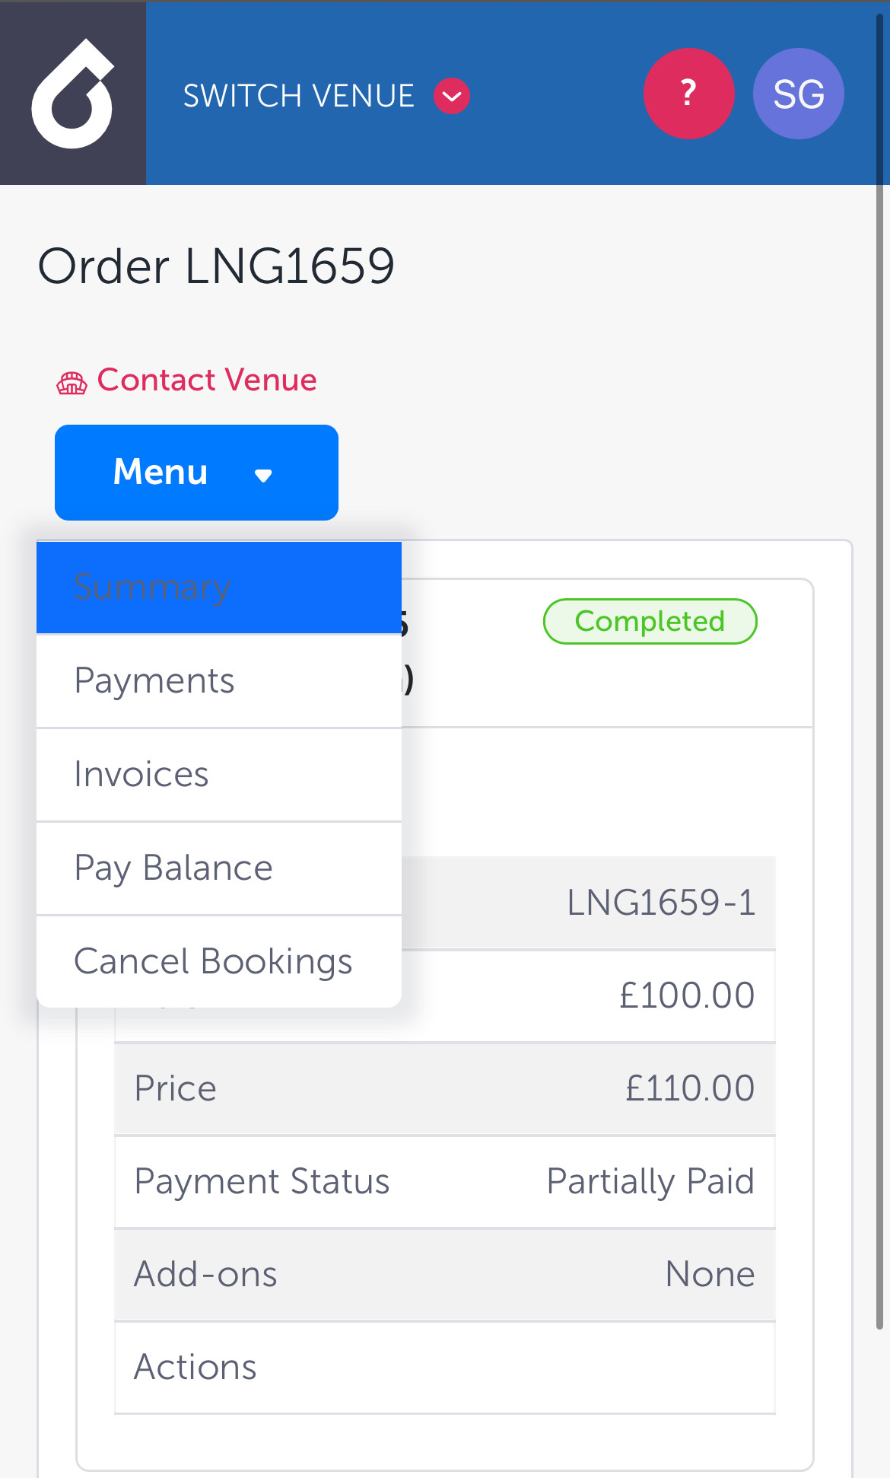
Task: Collapse the blue Menu dropdown button
Action: click(x=196, y=472)
